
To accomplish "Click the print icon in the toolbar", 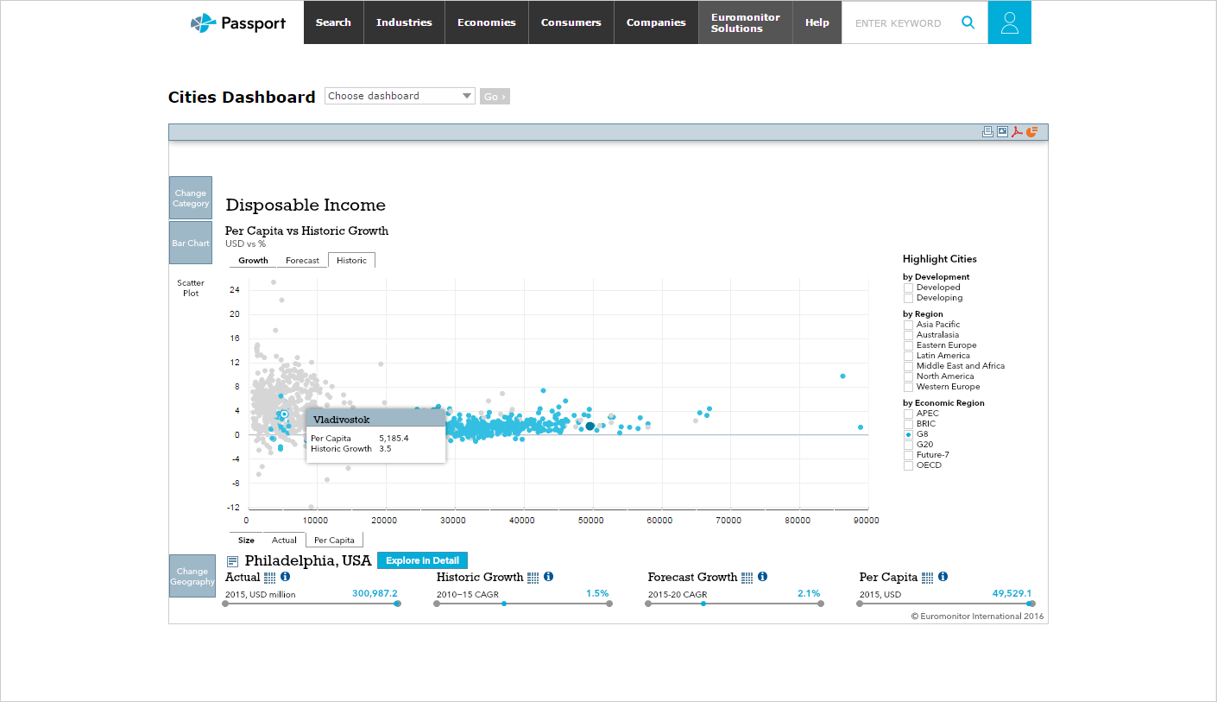I will (988, 131).
